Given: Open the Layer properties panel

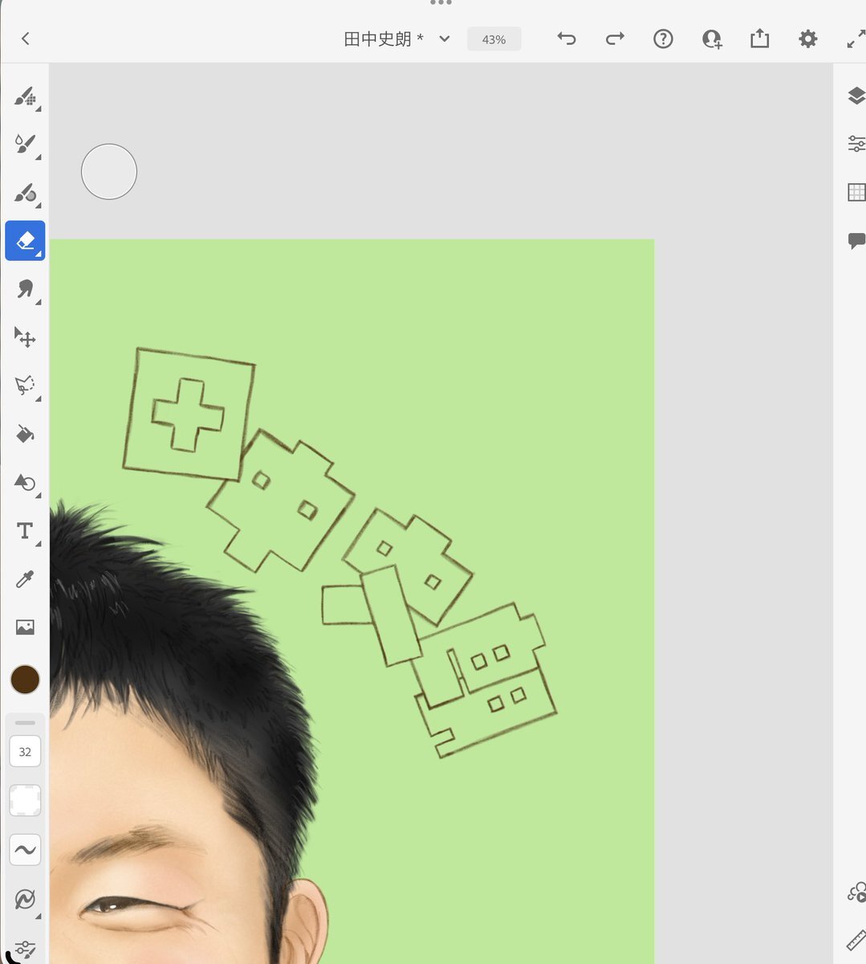Looking at the screenshot, I should click(856, 144).
